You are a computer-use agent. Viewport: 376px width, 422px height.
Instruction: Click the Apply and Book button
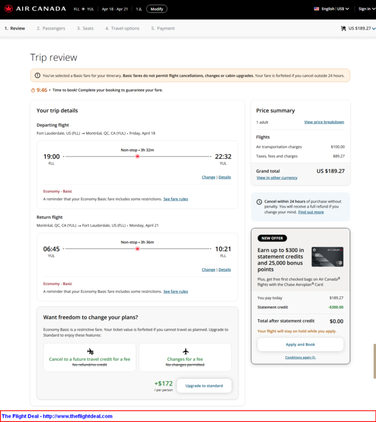tap(300, 345)
